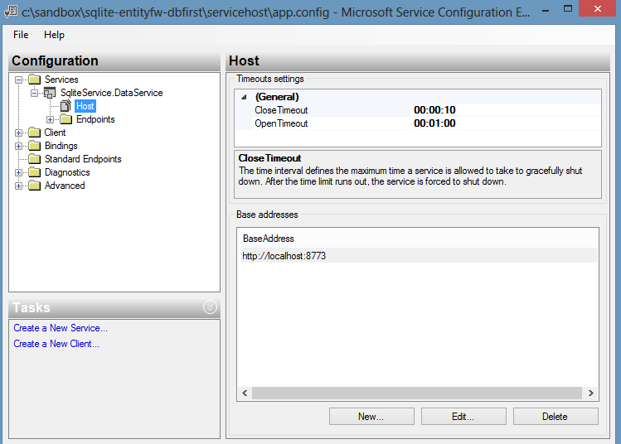The height and width of the screenshot is (444, 621).
Task: Collapse the SqliteService.DataService node
Action: (35, 94)
